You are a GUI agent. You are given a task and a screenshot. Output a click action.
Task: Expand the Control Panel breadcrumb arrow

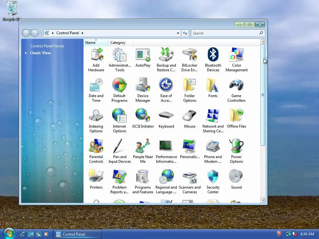click(82, 33)
